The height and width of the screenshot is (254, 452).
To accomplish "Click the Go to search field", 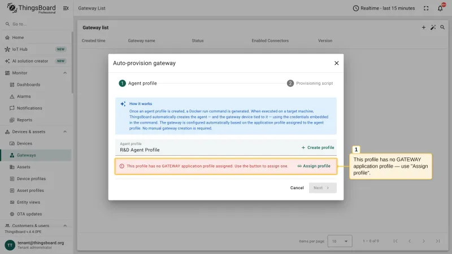I will coord(36,24).
